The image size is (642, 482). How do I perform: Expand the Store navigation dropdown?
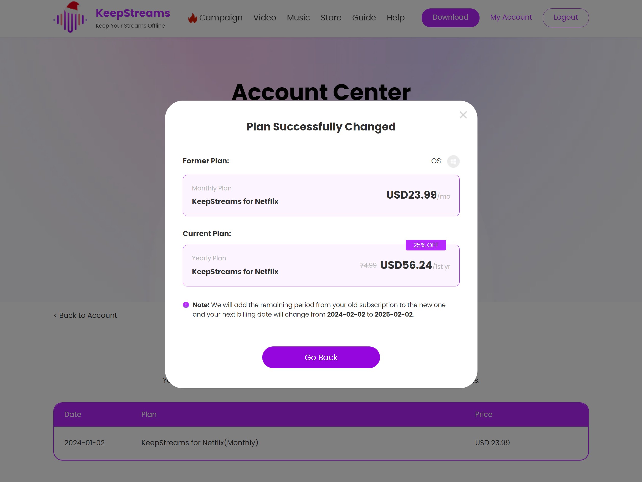pyautogui.click(x=331, y=18)
